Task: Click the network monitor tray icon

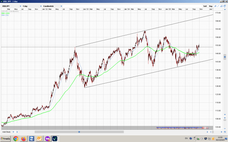Action: coord(206,139)
